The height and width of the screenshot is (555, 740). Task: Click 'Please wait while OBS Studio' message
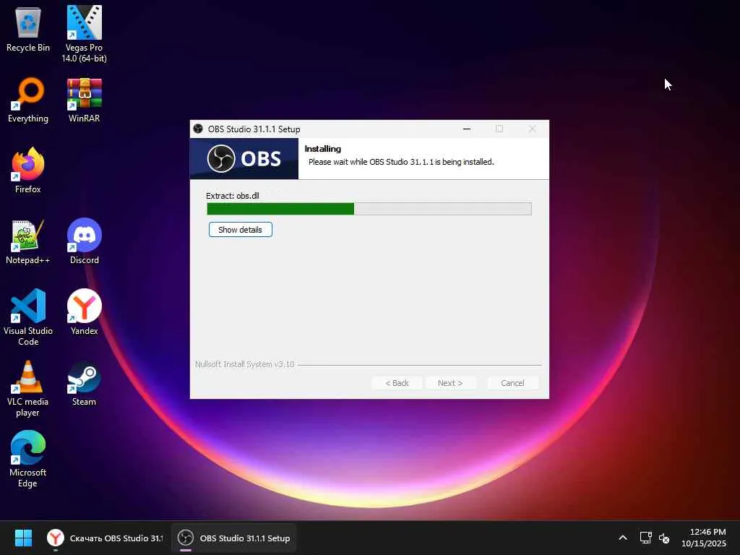point(401,162)
